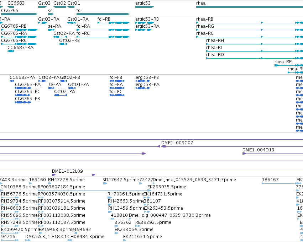This screenshot has width=303, height=242.
Task: Select EST RH70361.5prime
Action: pyautogui.click(x=126, y=194)
